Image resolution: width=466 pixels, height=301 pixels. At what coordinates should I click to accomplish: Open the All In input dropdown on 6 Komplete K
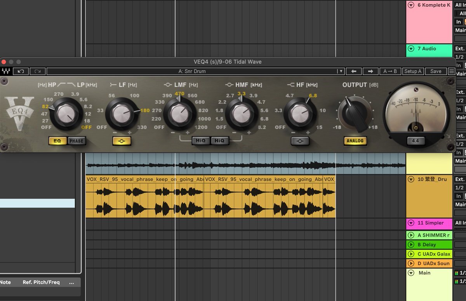460,5
